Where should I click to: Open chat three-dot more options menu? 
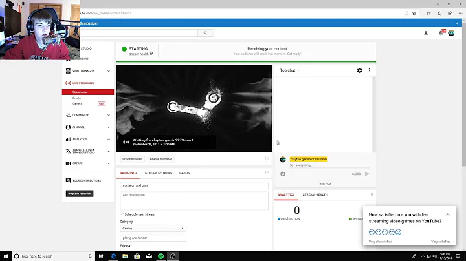coord(369,70)
